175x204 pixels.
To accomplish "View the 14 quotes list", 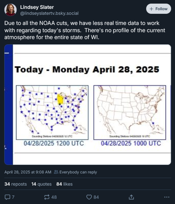I will click(41, 184).
